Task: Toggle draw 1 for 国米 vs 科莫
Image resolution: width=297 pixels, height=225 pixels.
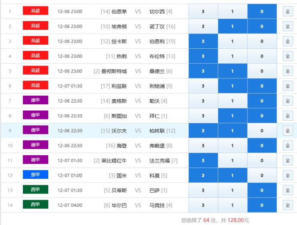Action: point(232,175)
